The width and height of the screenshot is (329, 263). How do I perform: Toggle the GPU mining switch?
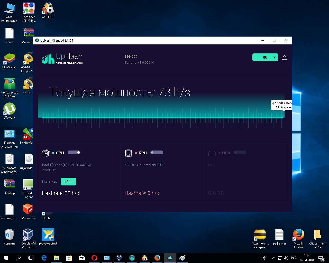pos(157,153)
